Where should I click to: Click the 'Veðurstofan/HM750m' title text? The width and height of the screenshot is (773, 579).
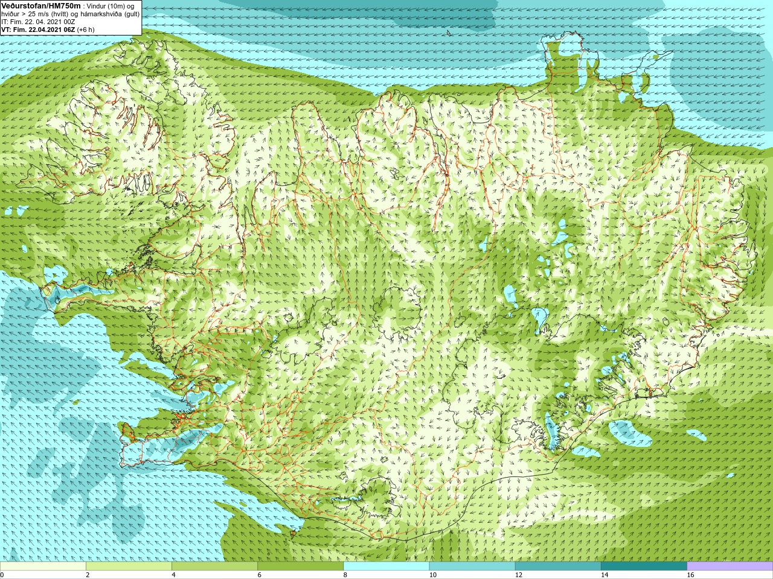pyautogui.click(x=41, y=5)
